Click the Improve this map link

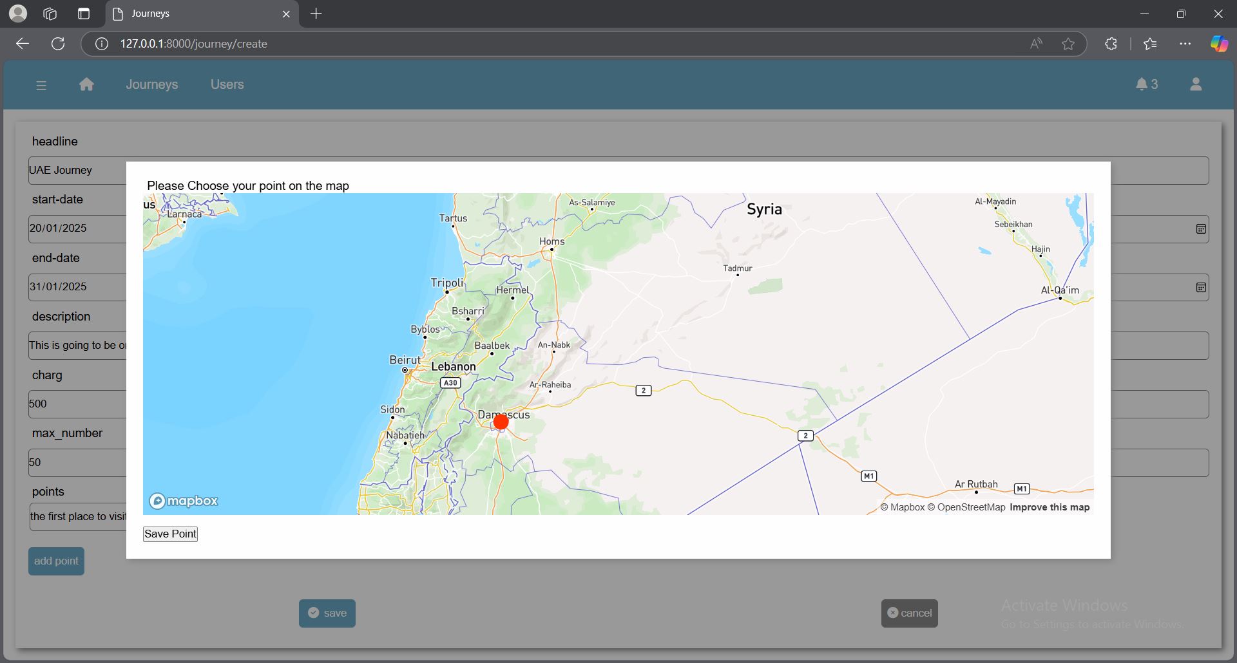tap(1050, 507)
